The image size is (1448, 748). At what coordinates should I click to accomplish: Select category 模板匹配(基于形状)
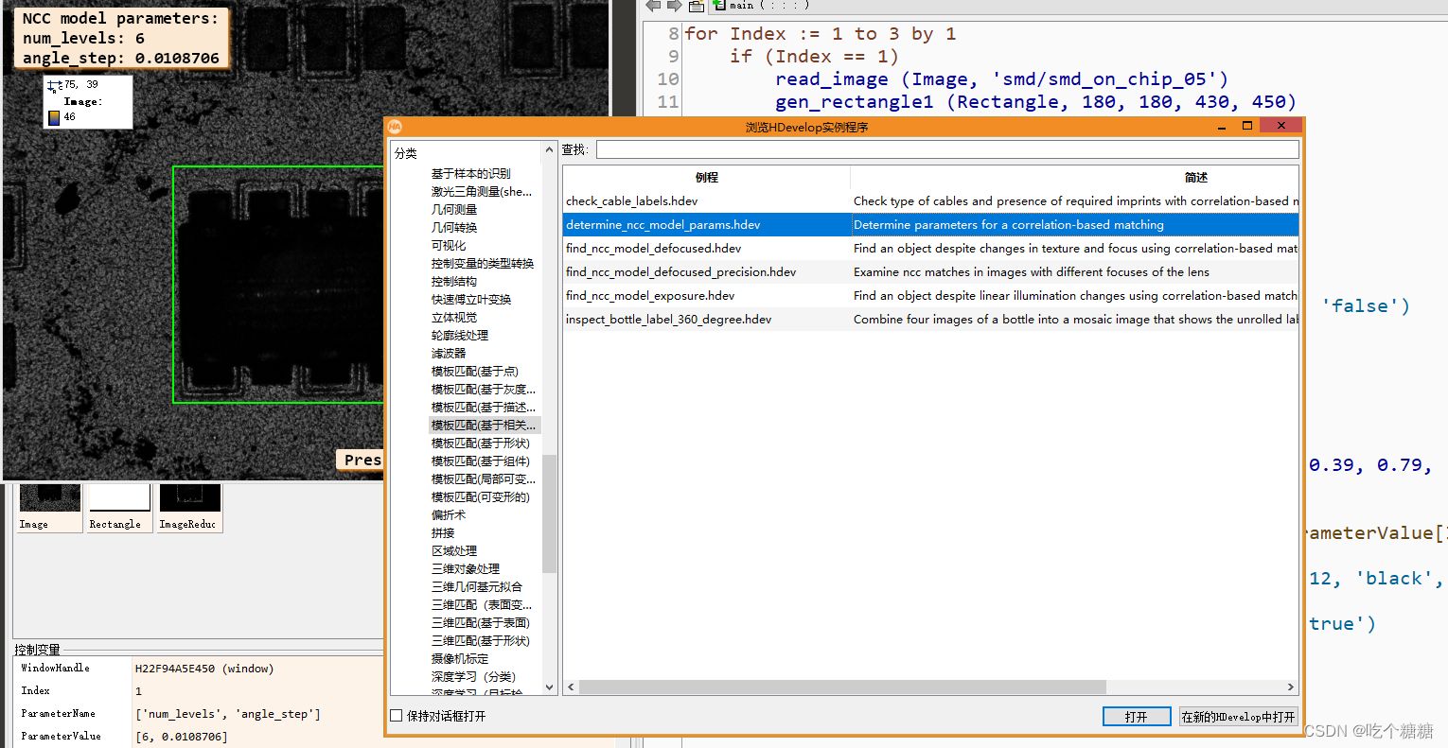point(481,443)
